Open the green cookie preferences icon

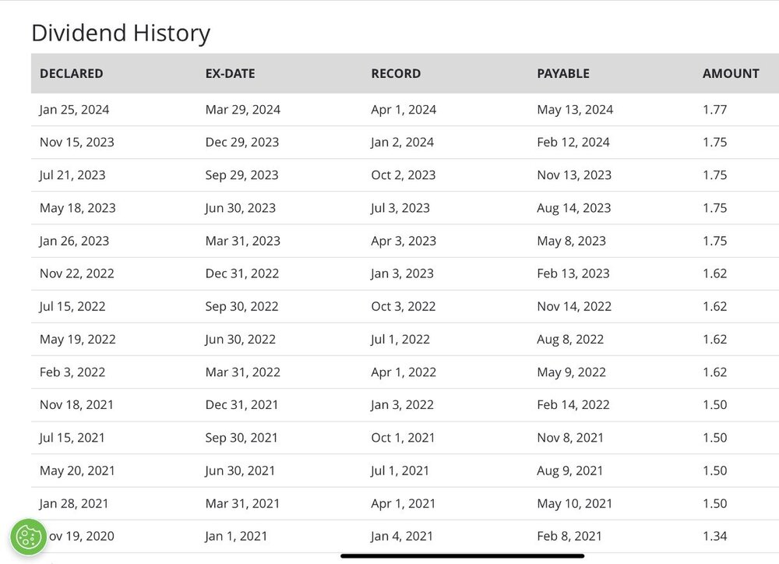click(29, 537)
